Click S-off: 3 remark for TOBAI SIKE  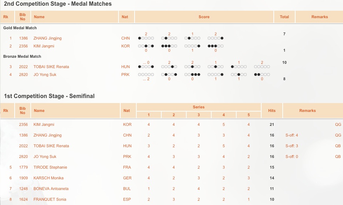[292, 146]
